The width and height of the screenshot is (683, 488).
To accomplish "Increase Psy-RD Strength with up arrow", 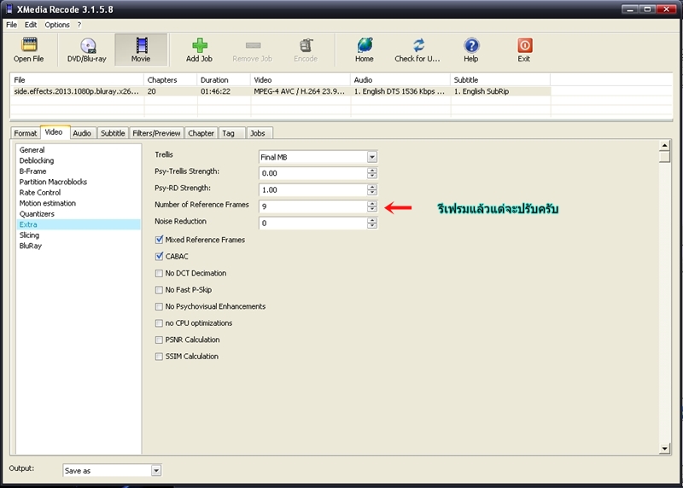I will point(372,187).
